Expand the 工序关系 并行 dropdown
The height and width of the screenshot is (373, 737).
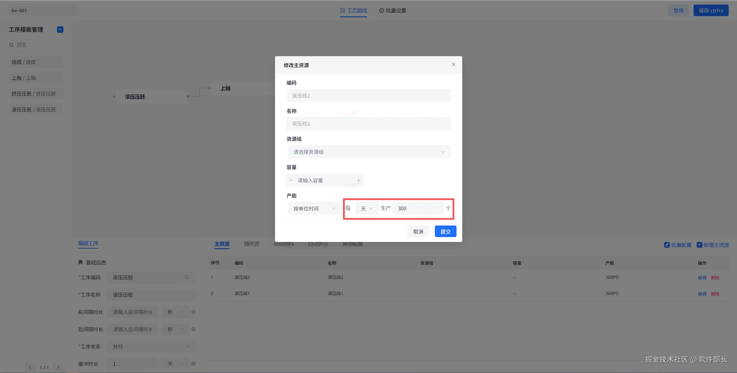point(151,347)
